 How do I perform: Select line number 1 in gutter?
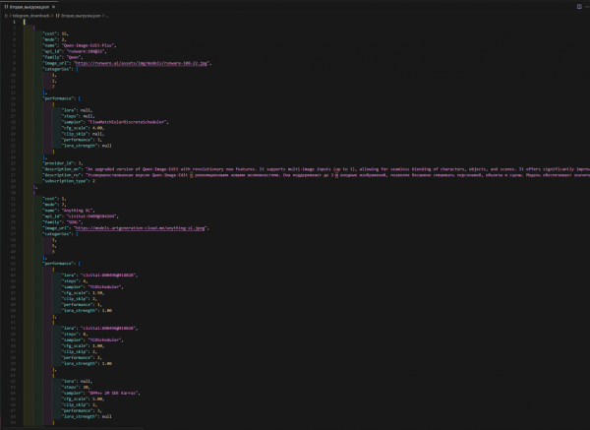tap(15, 22)
